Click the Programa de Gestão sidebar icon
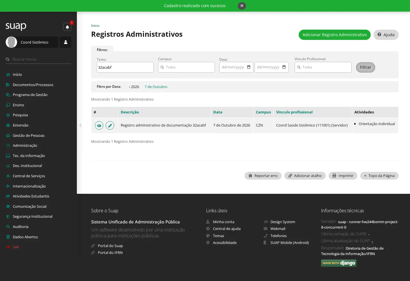Viewport: 410px width, 281px height. tap(8, 95)
